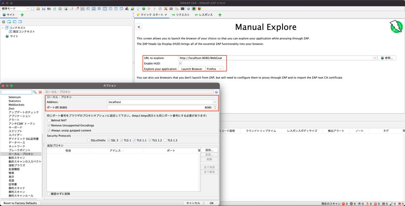Switch to the レスポンス tab
The image size is (405, 206).
[x=204, y=15]
